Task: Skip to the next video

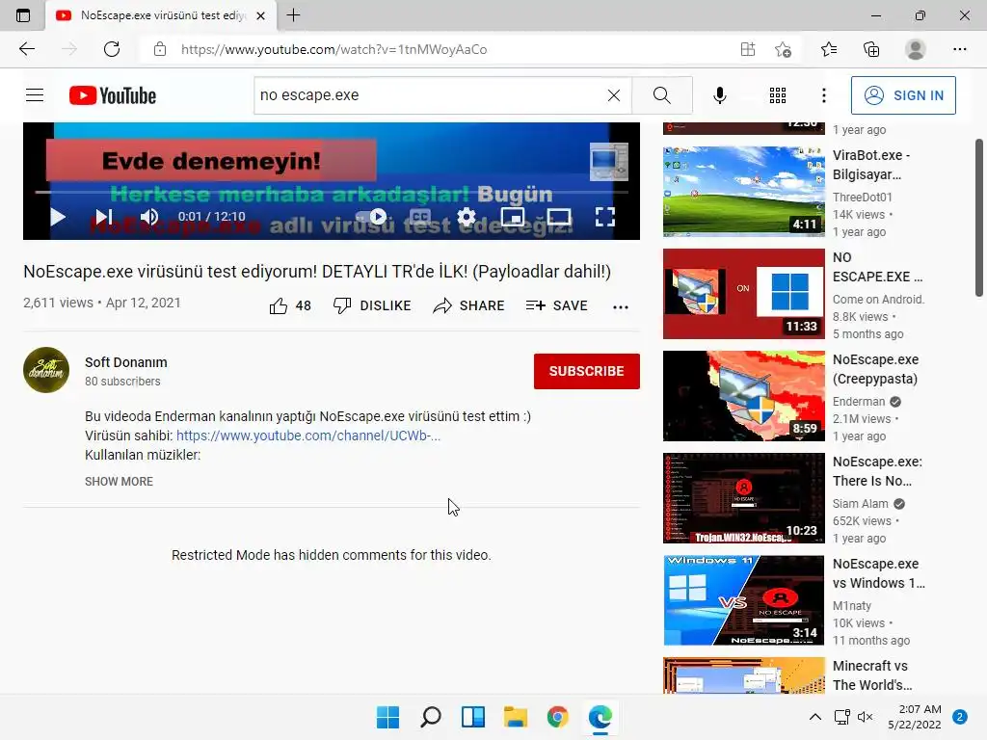Action: (104, 217)
